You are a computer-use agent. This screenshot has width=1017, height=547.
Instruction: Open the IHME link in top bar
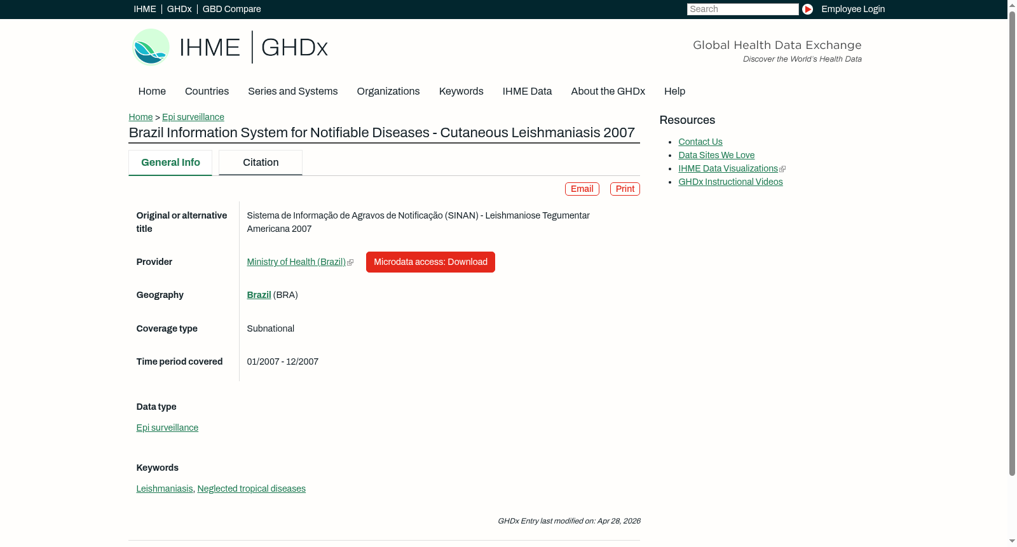coord(145,9)
